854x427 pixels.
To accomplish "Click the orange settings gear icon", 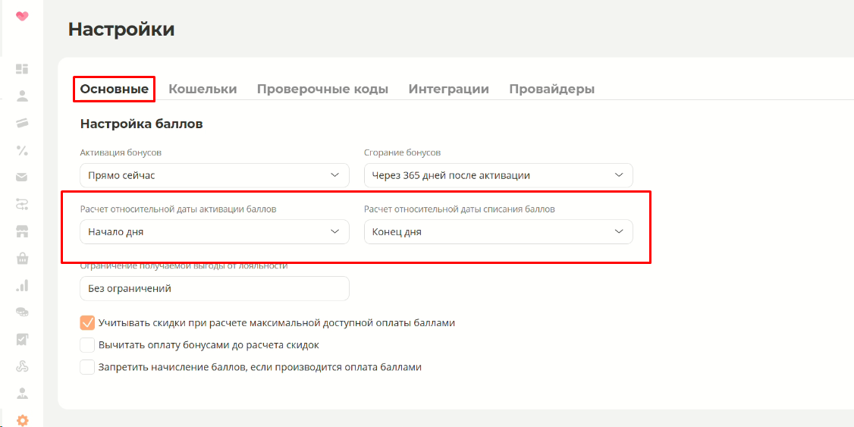I will click(22, 420).
